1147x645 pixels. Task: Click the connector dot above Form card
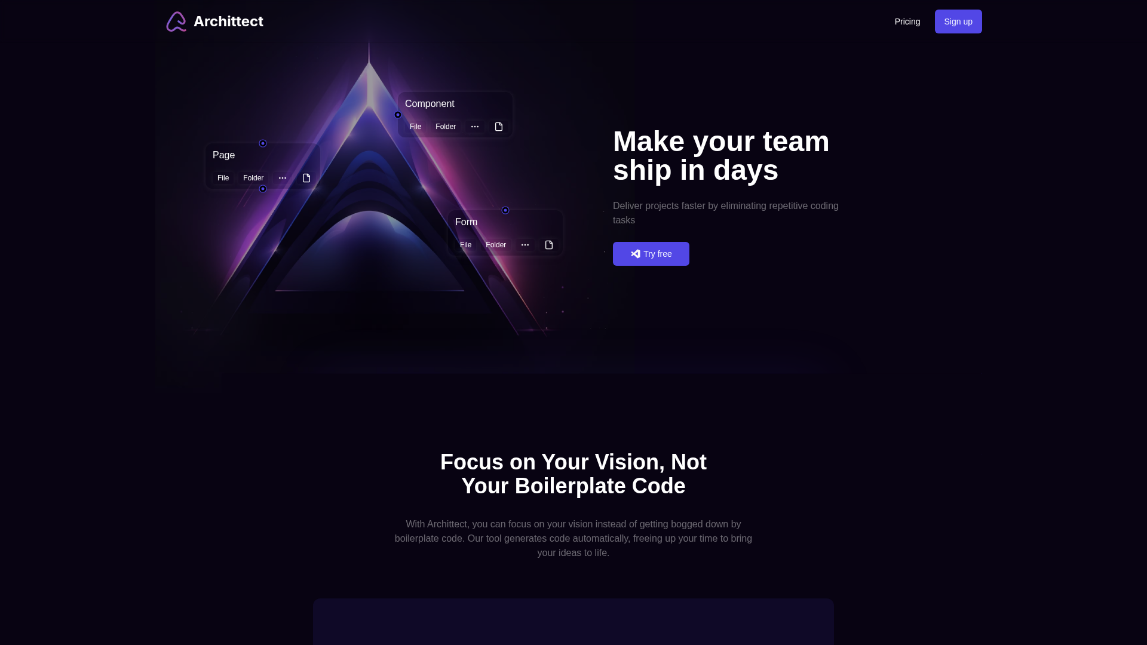(x=505, y=210)
